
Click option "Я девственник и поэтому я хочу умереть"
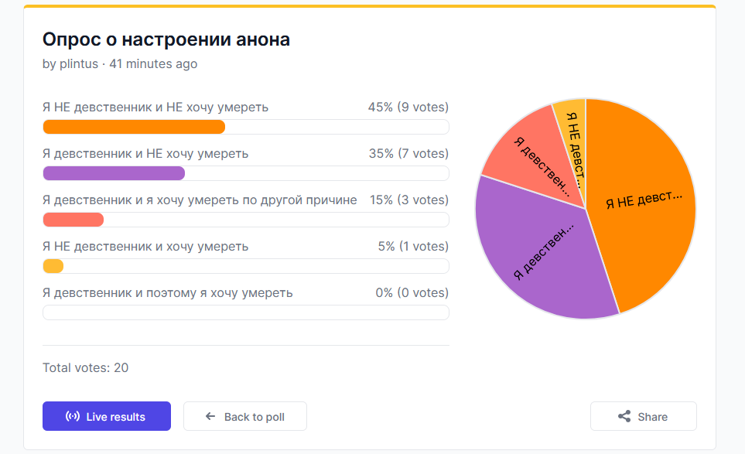click(x=168, y=293)
